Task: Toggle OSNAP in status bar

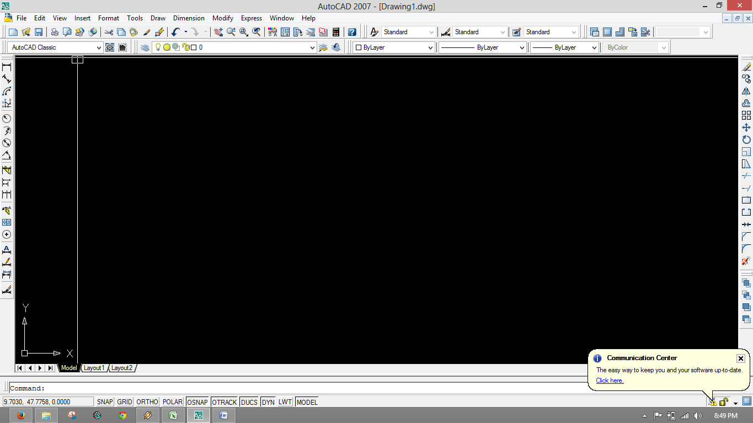Action: [x=197, y=402]
